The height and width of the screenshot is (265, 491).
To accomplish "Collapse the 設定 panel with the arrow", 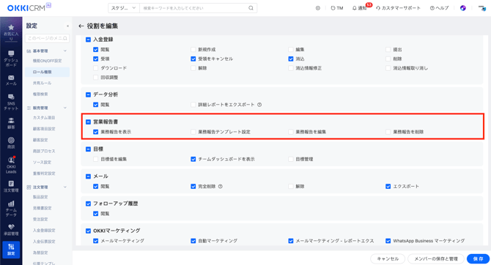I will point(67,26).
